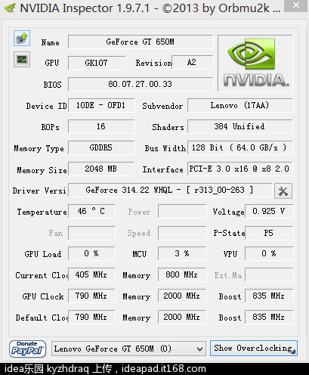
Task: Select the Name field GeForce GT 650M
Action: pyautogui.click(x=141, y=42)
